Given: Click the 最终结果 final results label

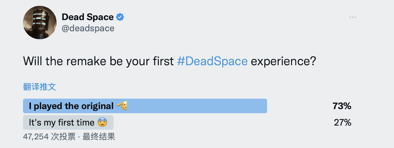Looking at the screenshot, I should [98, 137].
